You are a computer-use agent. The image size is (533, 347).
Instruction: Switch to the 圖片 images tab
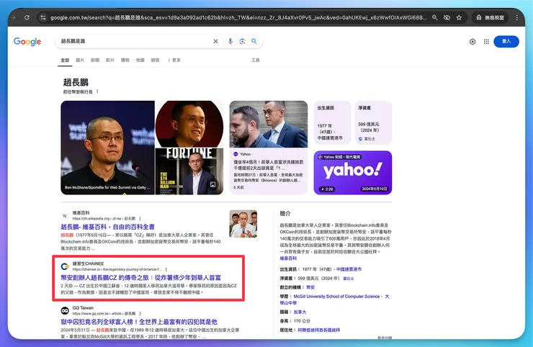pos(80,60)
